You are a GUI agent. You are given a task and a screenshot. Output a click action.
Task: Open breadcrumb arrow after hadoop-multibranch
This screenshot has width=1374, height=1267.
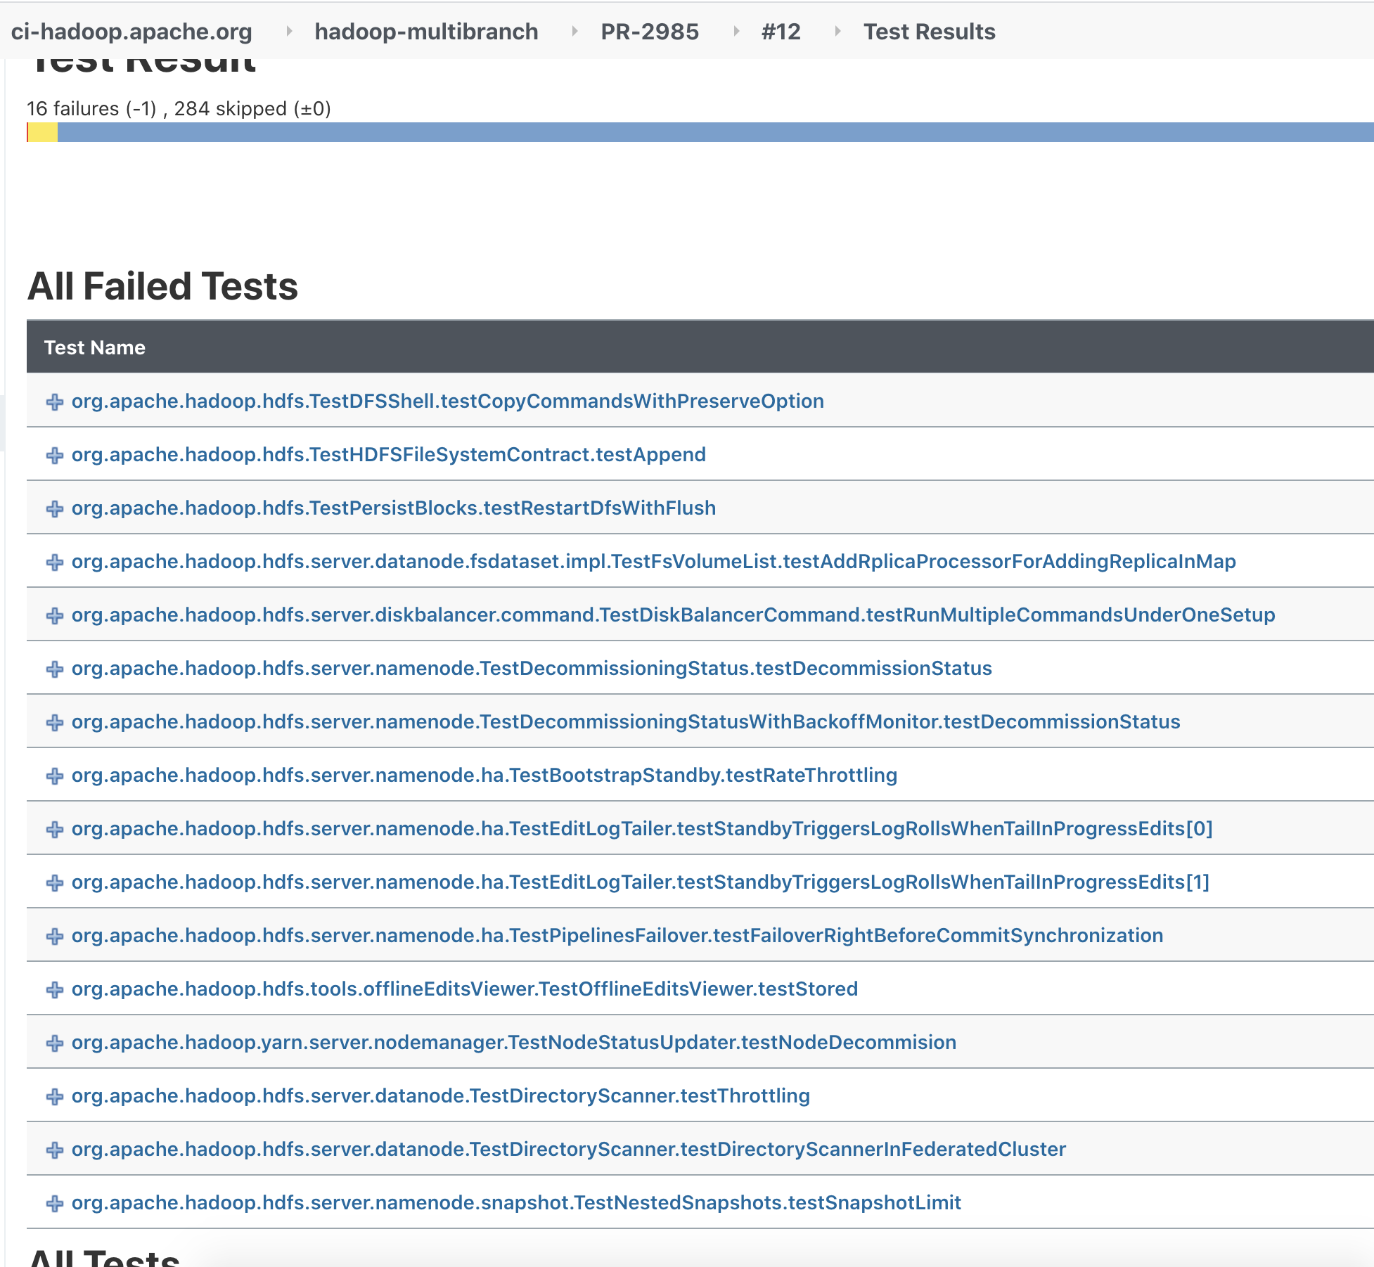[x=574, y=32]
